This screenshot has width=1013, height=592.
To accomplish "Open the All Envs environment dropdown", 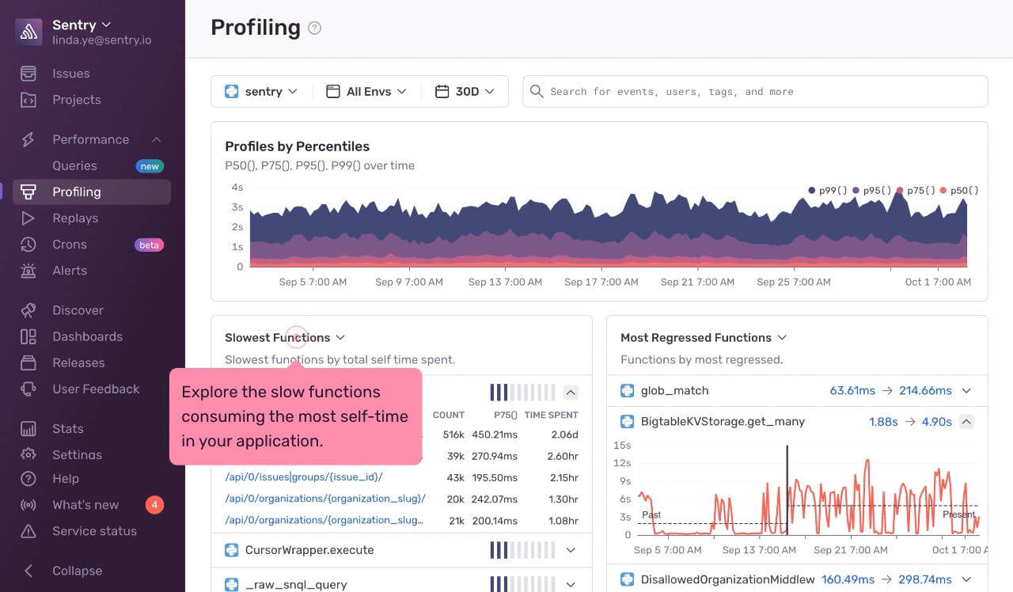I will [x=366, y=92].
